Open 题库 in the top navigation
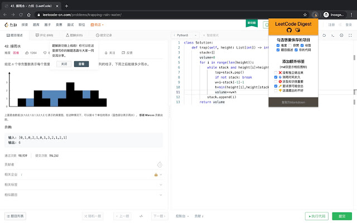 [x=36, y=25]
